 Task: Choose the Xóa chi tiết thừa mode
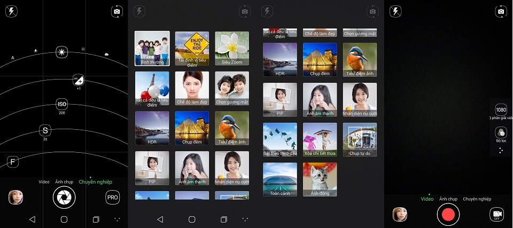click(x=320, y=140)
